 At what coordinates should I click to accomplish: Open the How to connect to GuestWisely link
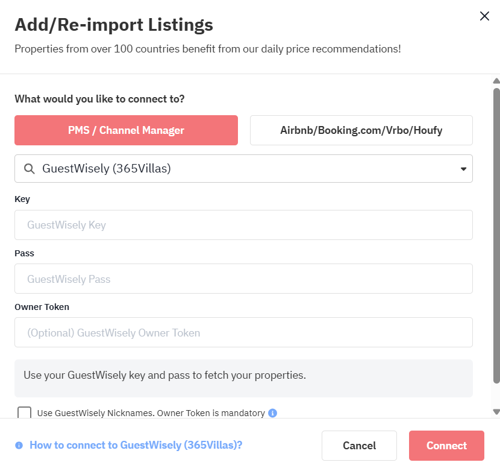tap(136, 446)
